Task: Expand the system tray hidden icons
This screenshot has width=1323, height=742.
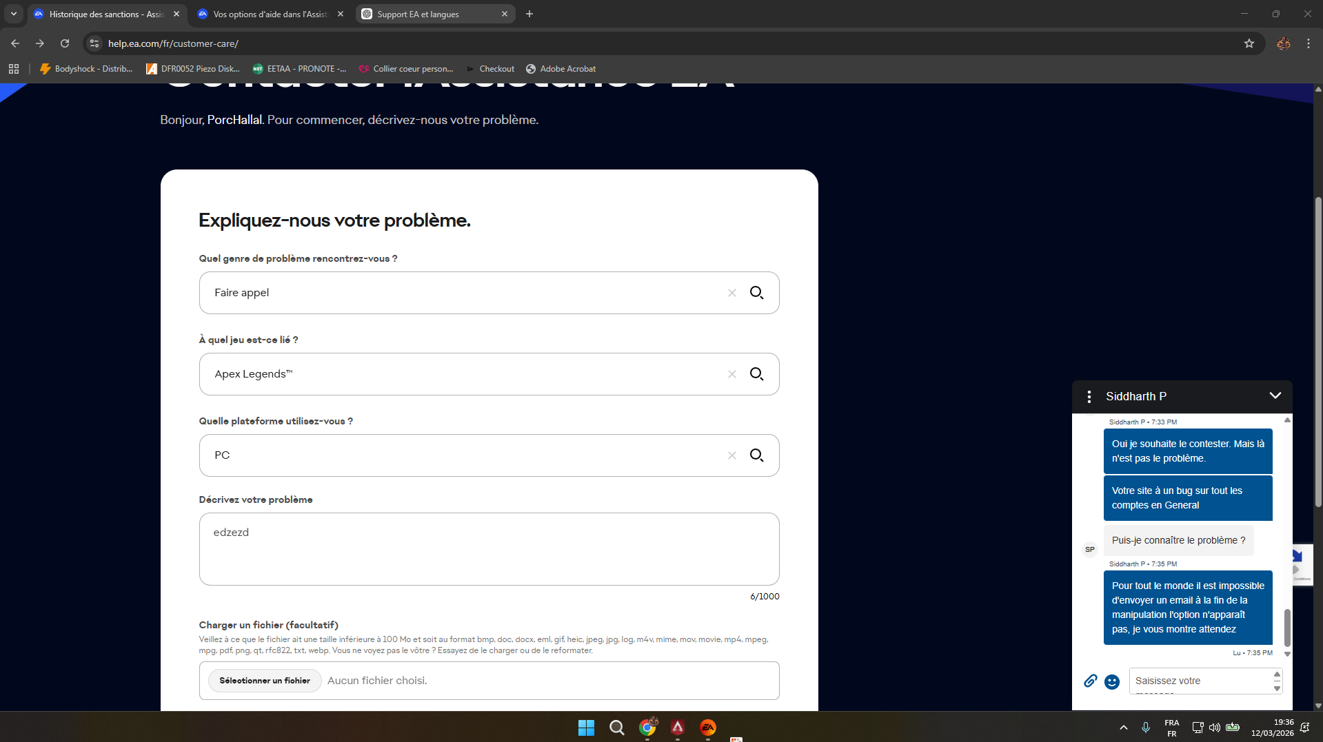Action: (1124, 728)
